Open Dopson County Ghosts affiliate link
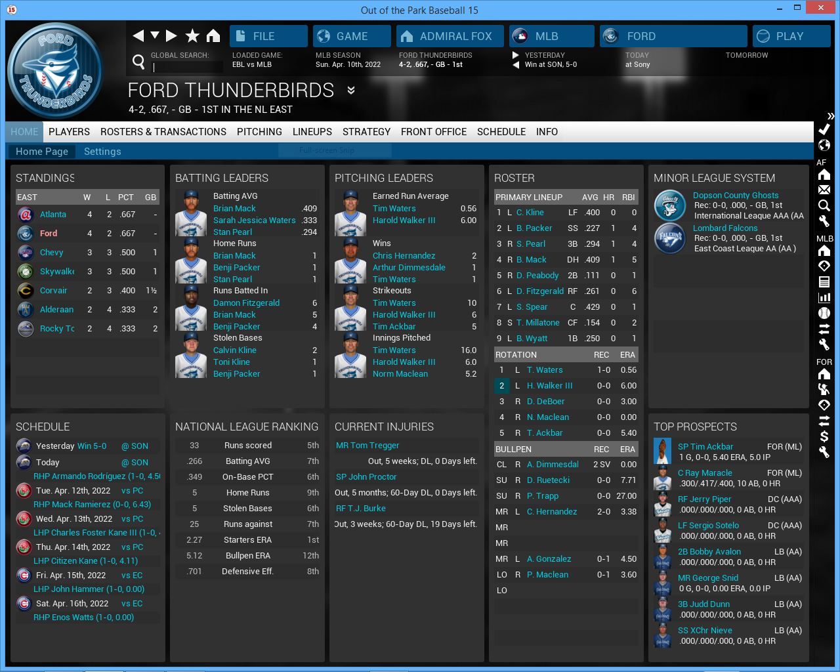 [x=736, y=196]
